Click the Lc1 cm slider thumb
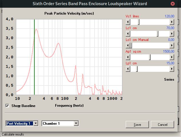 [x=158, y=34]
